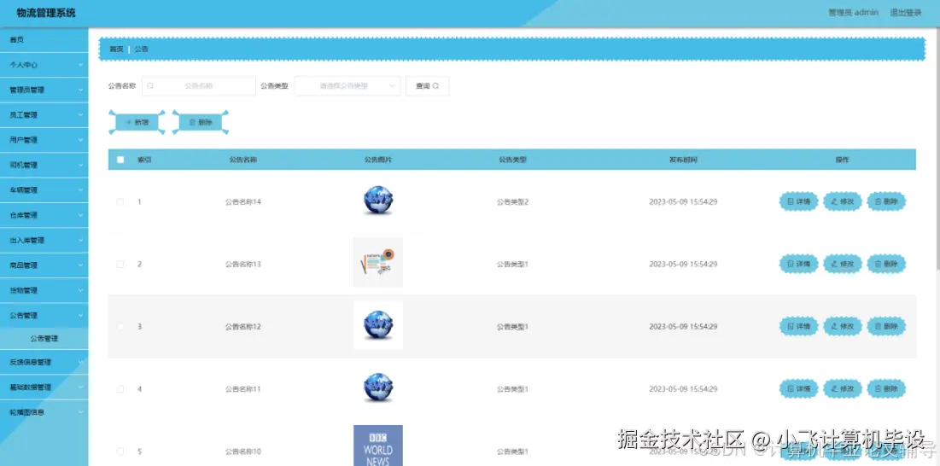Select the 公告管理 submenu item

44,339
